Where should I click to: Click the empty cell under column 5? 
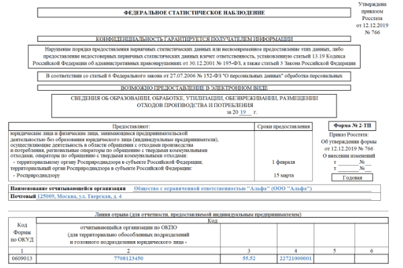click(x=334, y=259)
